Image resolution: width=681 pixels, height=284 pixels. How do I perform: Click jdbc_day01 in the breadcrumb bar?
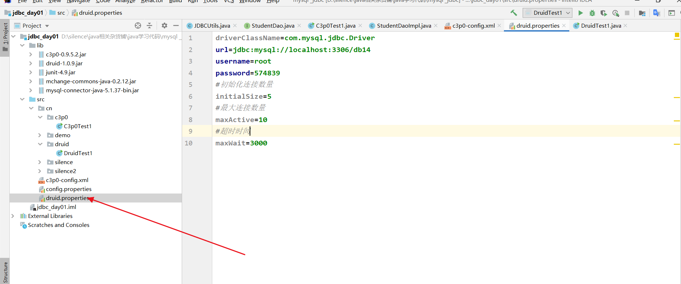(28, 13)
